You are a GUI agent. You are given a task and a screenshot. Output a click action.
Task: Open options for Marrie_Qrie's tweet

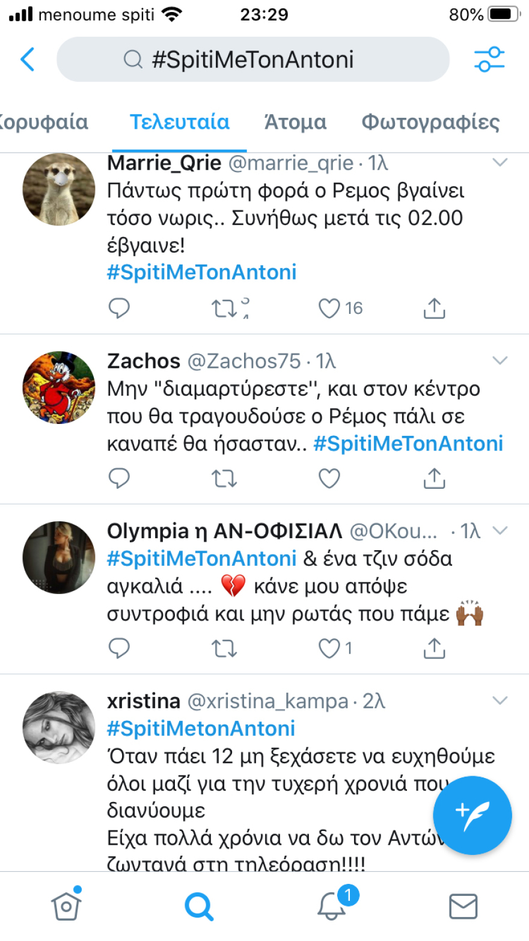click(x=499, y=161)
